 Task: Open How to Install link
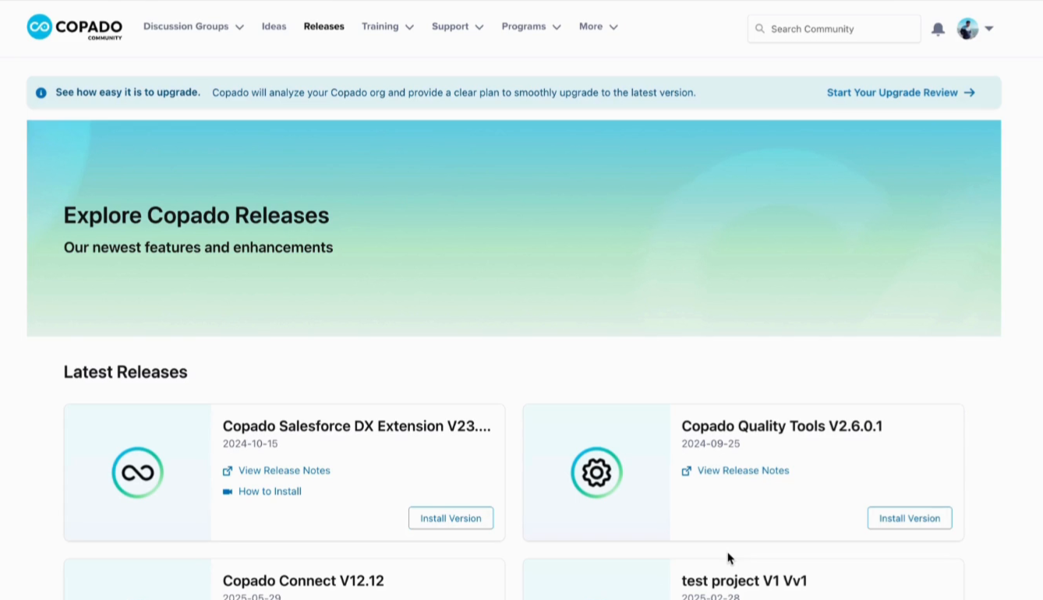point(270,492)
